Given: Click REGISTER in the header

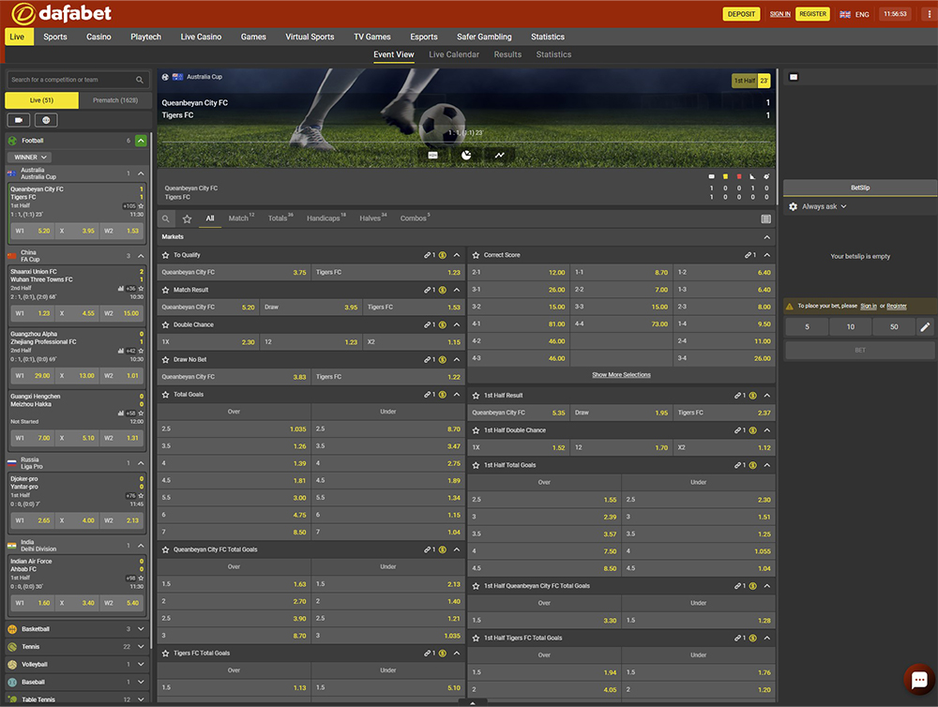Looking at the screenshot, I should 812,14.
